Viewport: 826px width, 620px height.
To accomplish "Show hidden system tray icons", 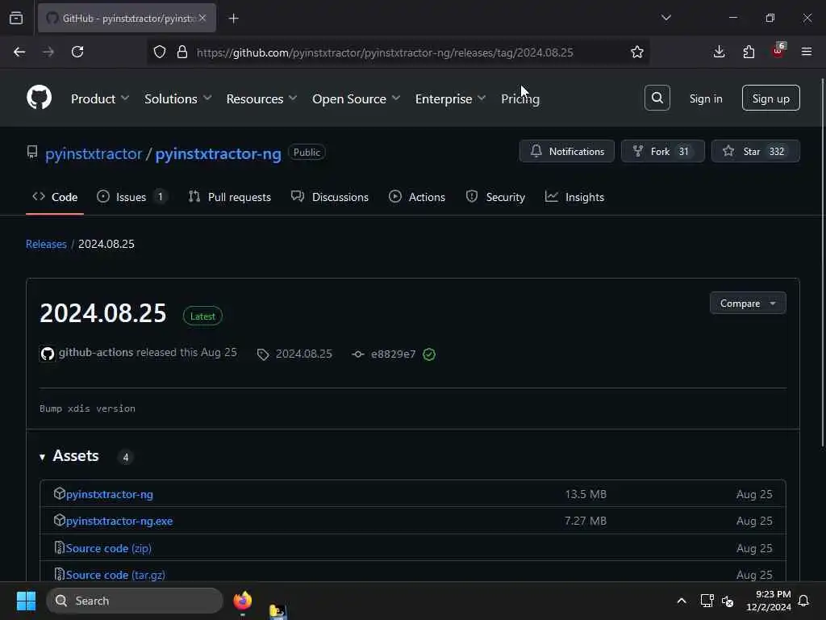I will click(681, 601).
